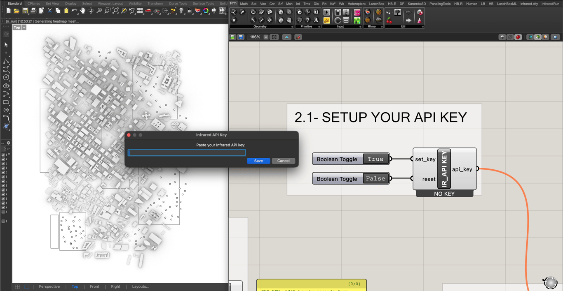Save Grasshopper definition with blue floppy icon
The width and height of the screenshot is (563, 291).
[241, 37]
